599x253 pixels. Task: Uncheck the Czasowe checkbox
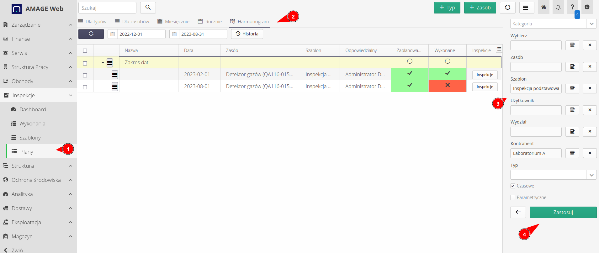pos(513,186)
